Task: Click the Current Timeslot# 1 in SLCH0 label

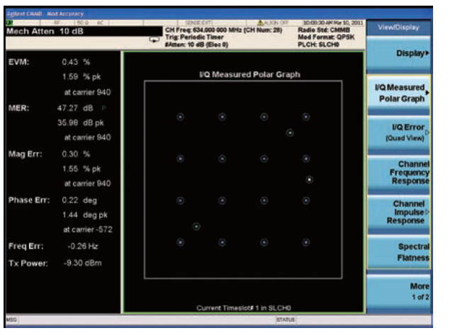Action: tap(244, 308)
